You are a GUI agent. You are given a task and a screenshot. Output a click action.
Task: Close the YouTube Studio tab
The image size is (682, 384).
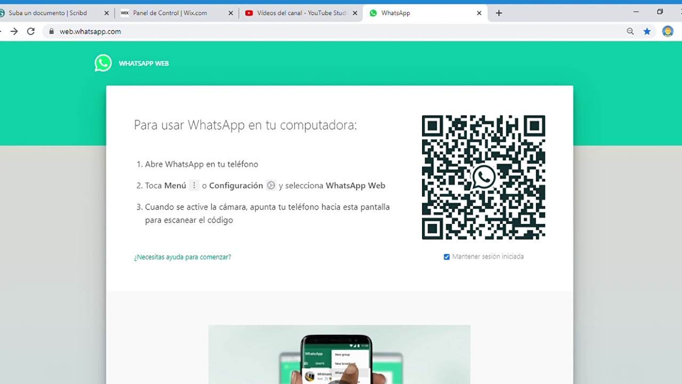tap(355, 13)
